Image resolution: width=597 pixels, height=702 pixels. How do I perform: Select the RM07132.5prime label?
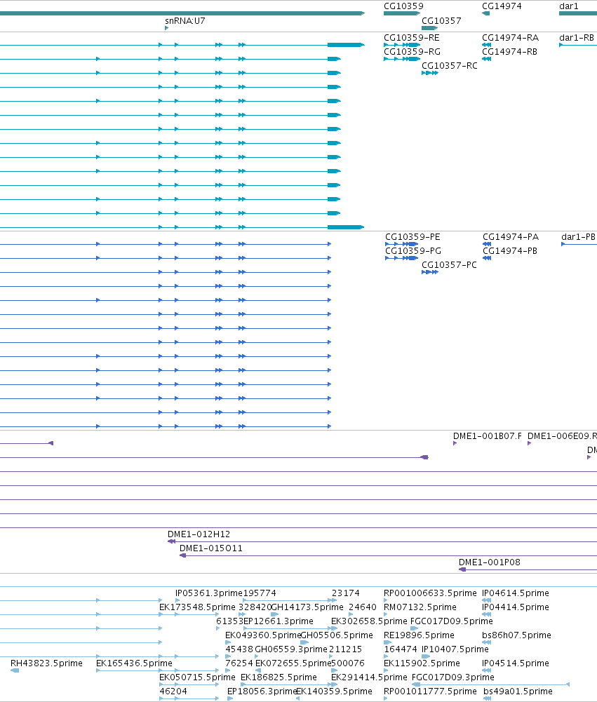point(420,607)
